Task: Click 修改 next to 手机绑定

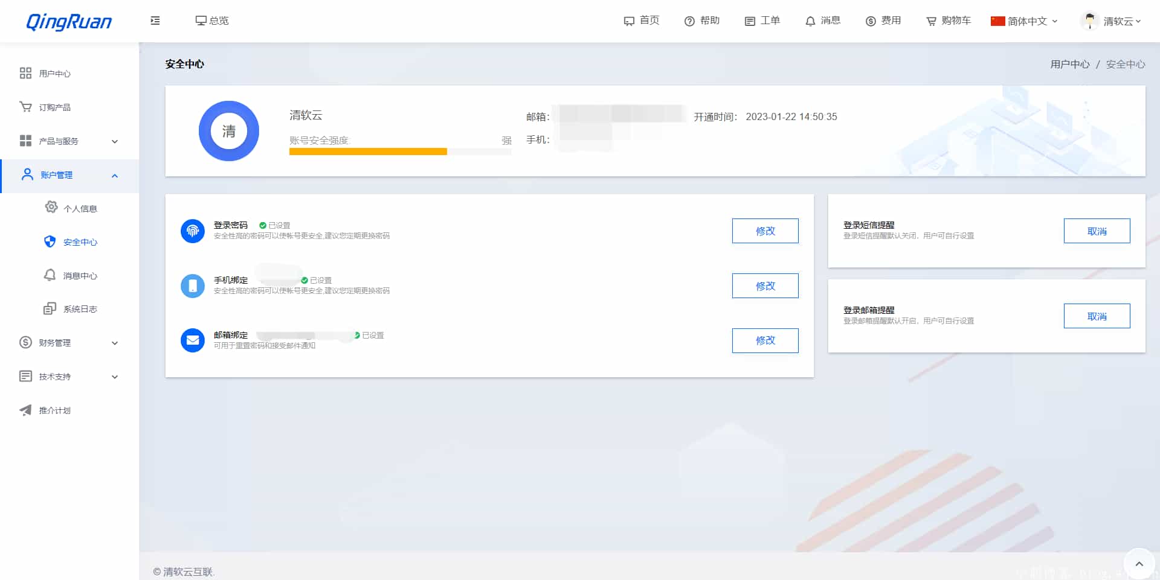Action: [765, 285]
